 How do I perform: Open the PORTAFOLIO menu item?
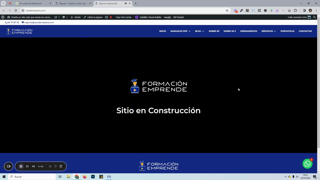[287, 31]
